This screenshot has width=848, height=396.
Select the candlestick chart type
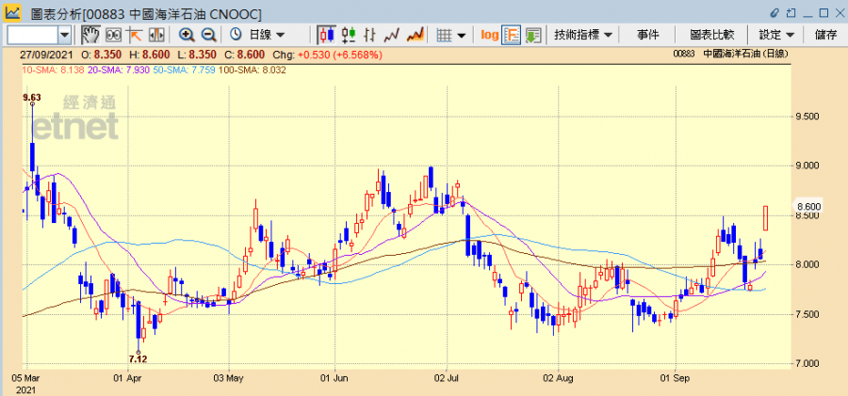click(x=327, y=35)
